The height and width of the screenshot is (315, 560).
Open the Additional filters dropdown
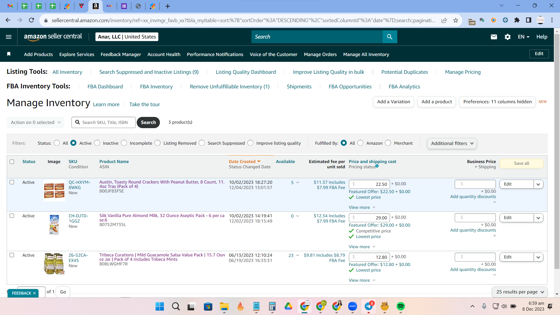[x=452, y=143]
